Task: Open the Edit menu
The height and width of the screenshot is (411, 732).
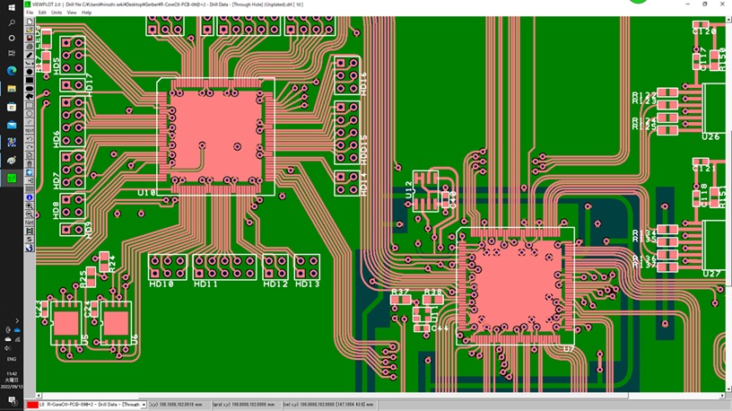Action: (42, 13)
